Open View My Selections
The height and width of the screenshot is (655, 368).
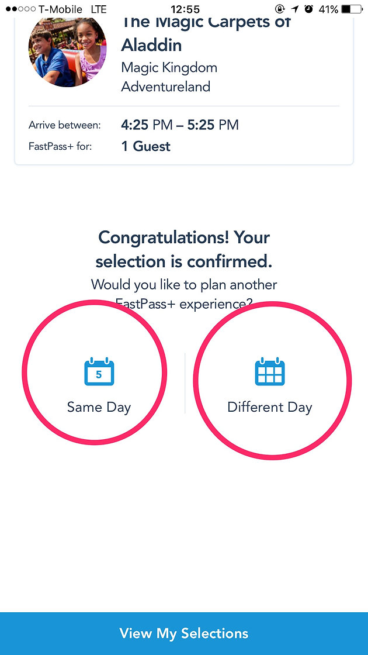(184, 633)
